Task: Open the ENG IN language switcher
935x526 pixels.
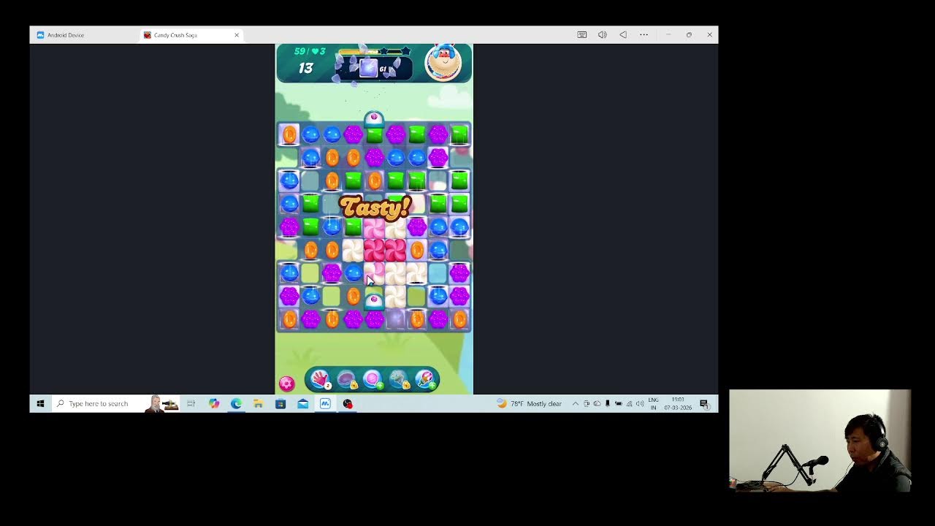Action: tap(654, 403)
